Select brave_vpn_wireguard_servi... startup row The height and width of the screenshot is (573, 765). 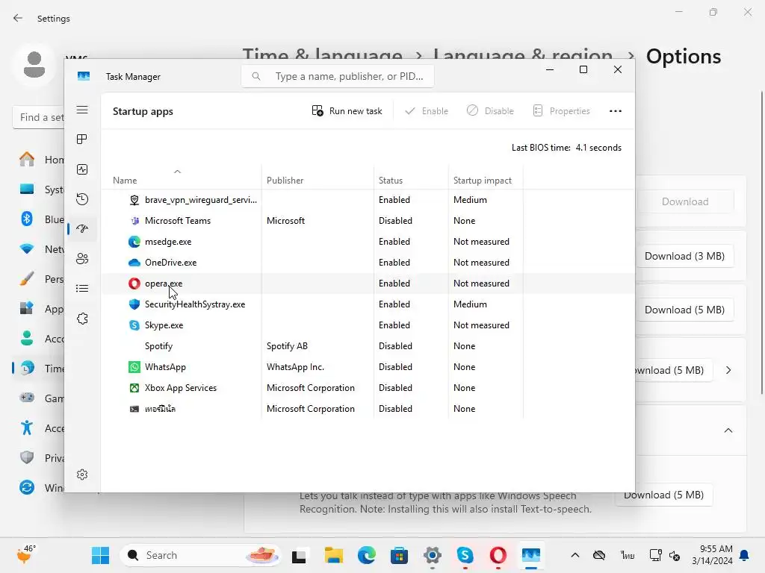368,200
